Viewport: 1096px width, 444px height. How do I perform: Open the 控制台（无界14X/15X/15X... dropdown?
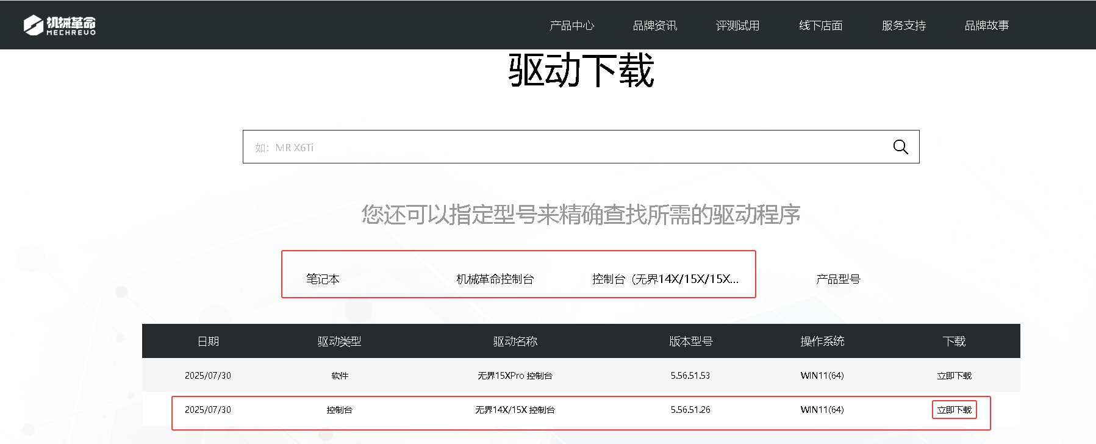665,279
